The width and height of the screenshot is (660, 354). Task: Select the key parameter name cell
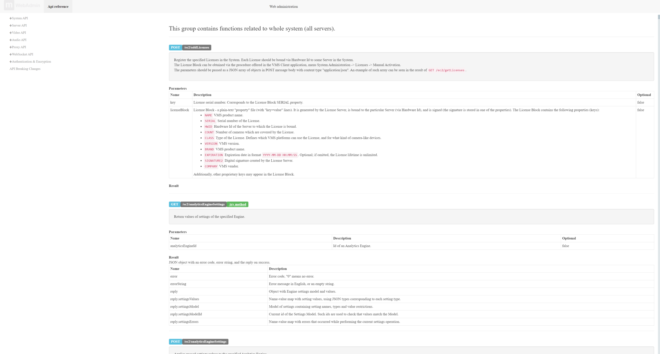[x=180, y=103]
